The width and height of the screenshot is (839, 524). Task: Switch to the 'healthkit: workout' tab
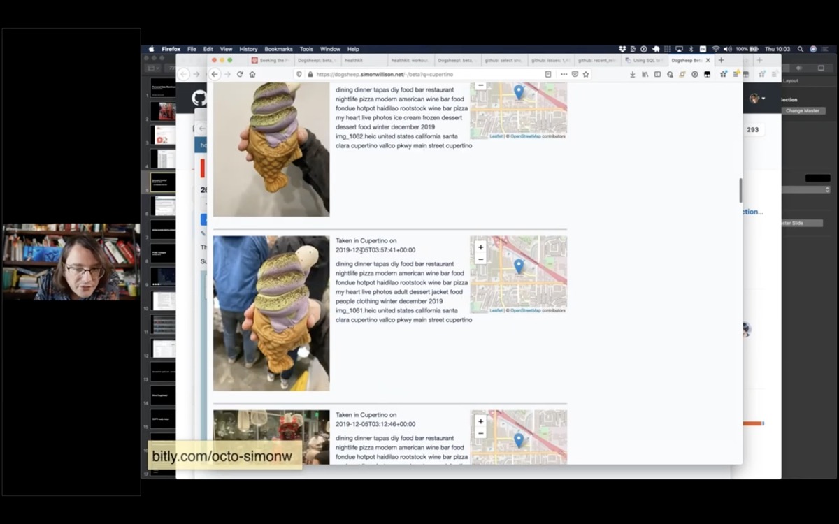point(410,61)
